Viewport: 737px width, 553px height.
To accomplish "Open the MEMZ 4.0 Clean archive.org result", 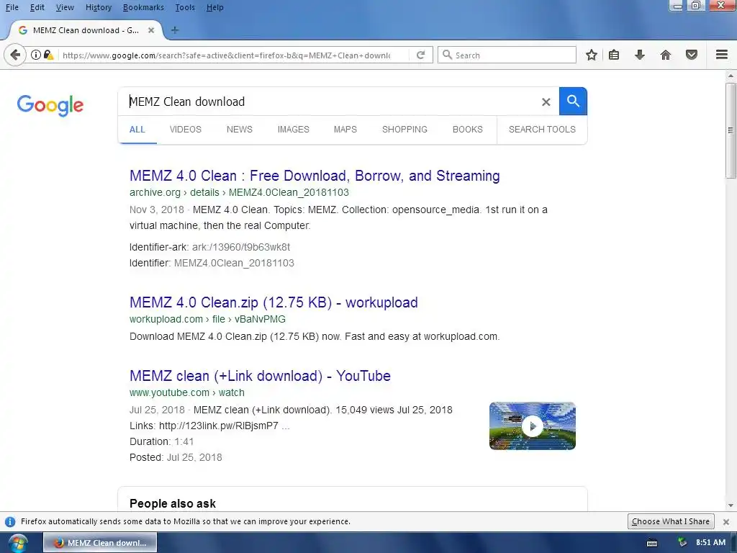I will (315, 176).
